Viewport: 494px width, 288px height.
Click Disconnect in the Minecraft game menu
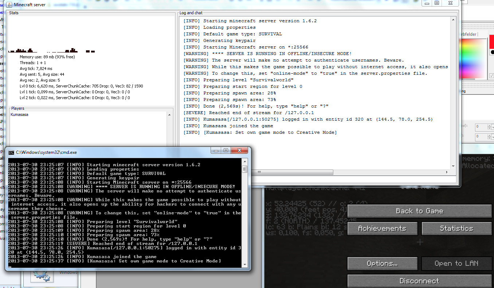[420, 281]
